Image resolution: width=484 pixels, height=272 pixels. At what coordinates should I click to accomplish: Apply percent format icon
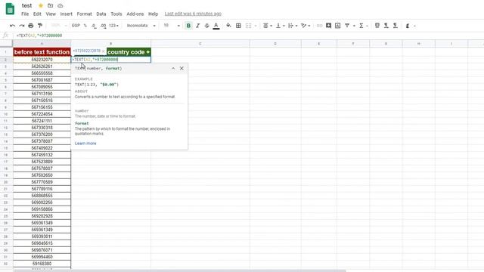point(85,26)
